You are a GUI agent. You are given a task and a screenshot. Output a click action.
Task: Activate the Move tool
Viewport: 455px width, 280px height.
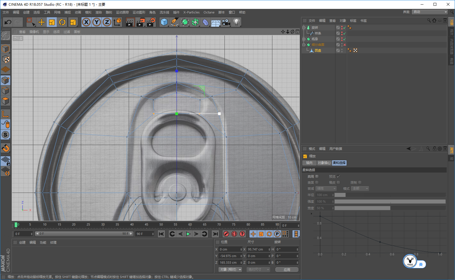(42, 22)
